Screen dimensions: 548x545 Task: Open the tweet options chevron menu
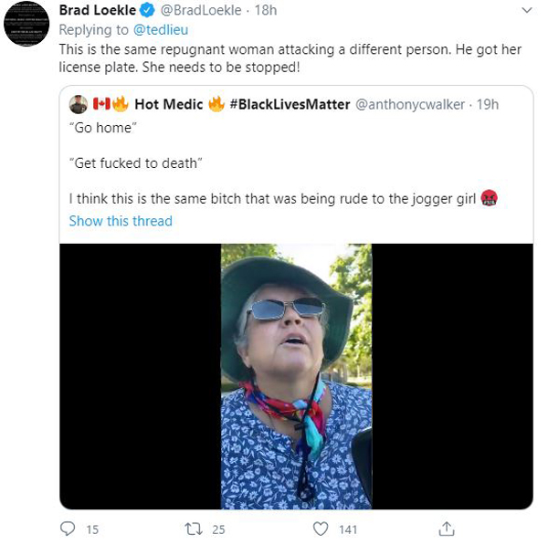pyautogui.click(x=526, y=10)
